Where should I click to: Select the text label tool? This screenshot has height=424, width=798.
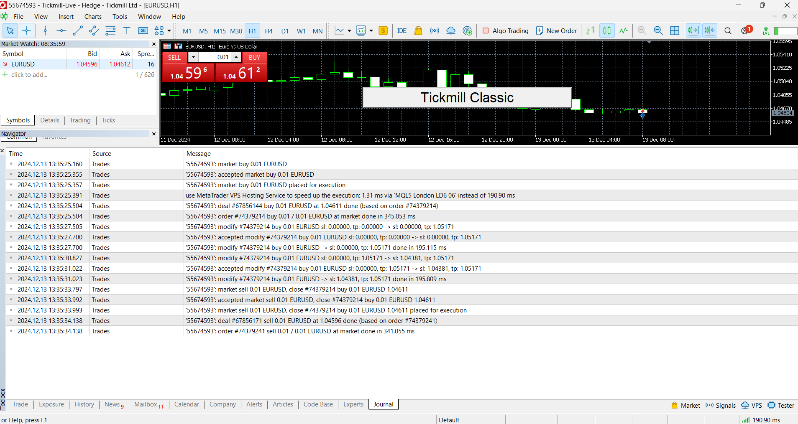(x=127, y=30)
